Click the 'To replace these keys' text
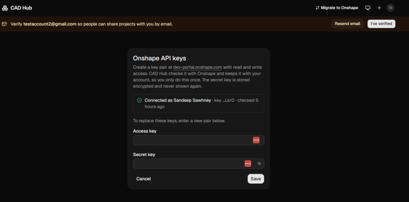 [x=179, y=121]
